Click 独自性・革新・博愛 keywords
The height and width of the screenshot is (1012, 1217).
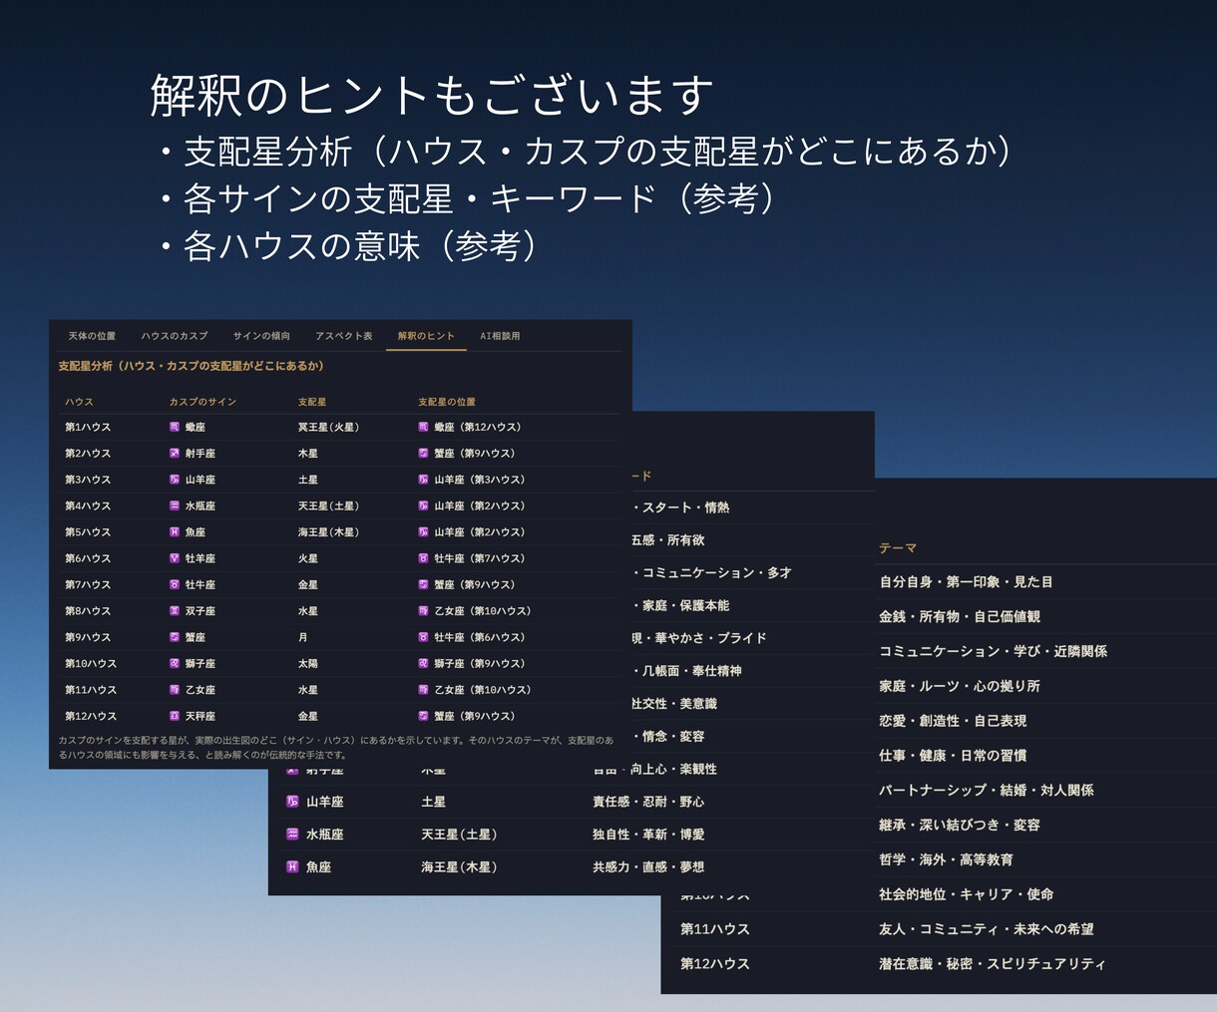pos(648,835)
